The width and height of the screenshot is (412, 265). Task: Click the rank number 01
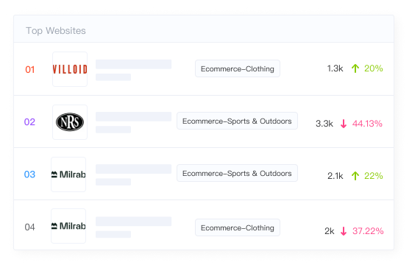30,70
